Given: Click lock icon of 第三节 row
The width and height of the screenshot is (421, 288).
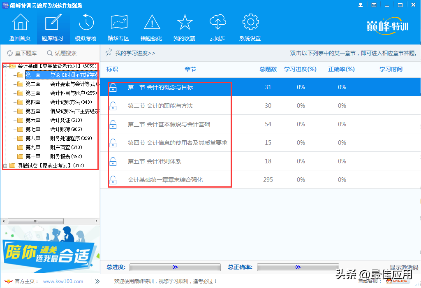Looking at the screenshot, I should pos(113,124).
